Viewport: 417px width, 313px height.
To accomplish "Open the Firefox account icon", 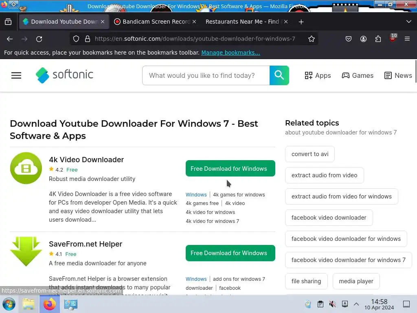I will coord(363,39).
